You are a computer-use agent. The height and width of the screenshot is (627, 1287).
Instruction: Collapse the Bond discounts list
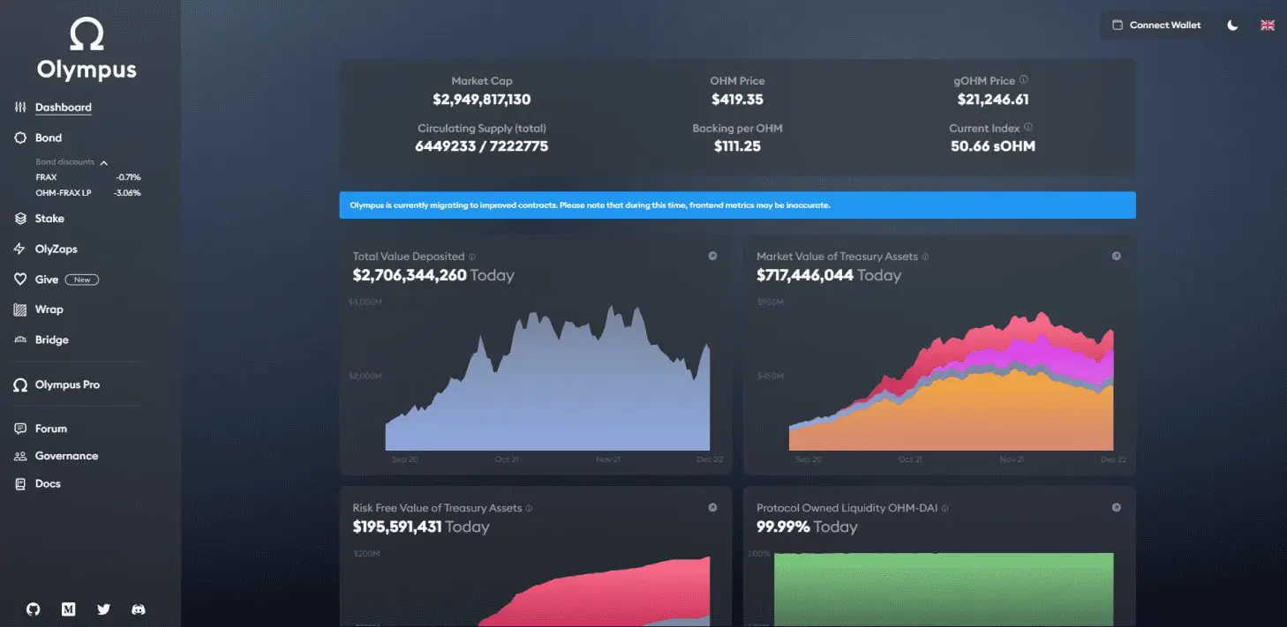point(103,162)
